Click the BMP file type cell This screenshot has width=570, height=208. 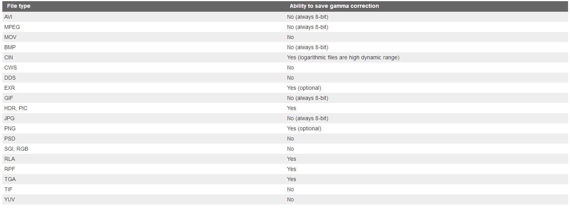tap(10, 47)
